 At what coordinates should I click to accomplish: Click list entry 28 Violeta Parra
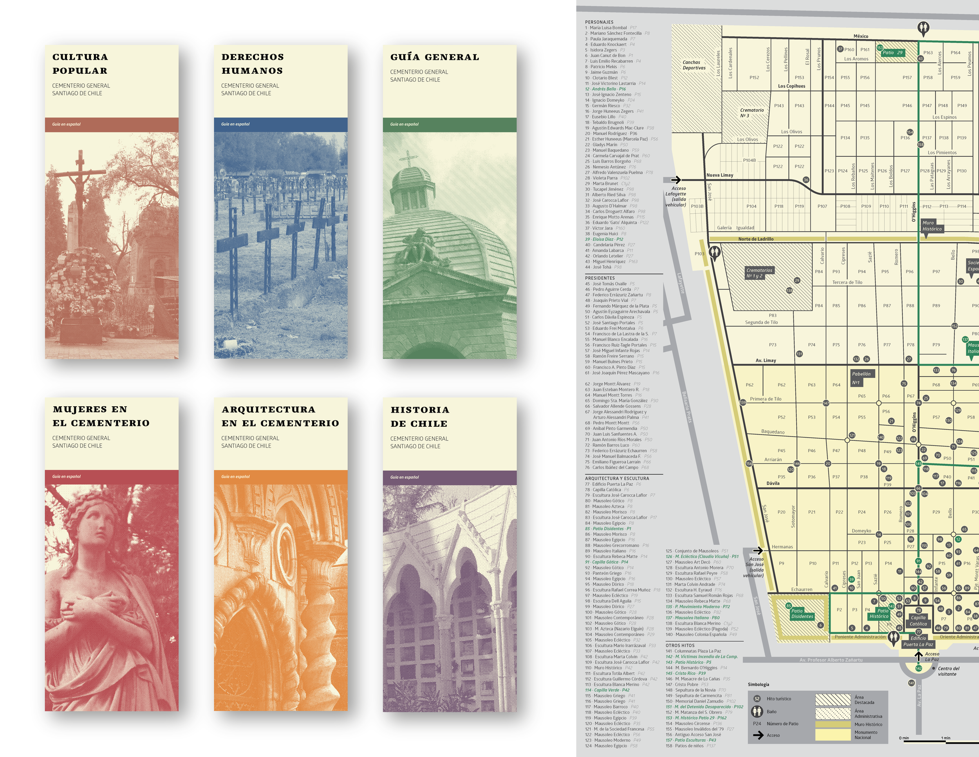[x=607, y=178]
